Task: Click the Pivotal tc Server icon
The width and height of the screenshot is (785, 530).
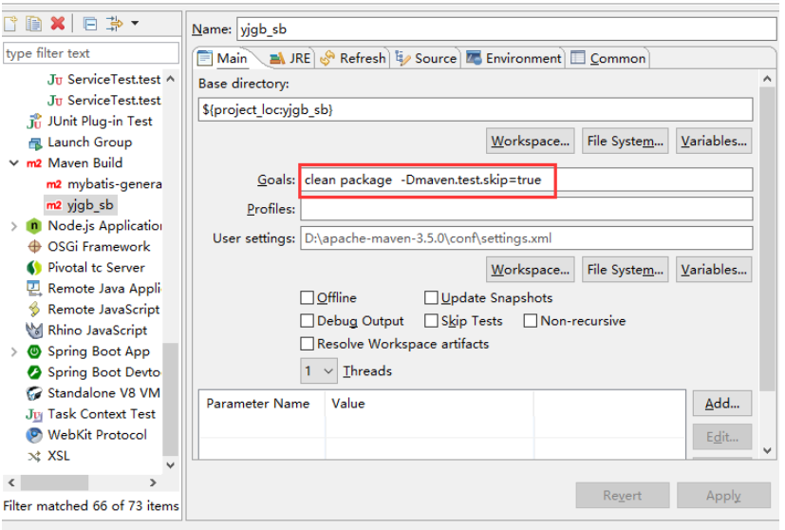Action: tap(34, 268)
